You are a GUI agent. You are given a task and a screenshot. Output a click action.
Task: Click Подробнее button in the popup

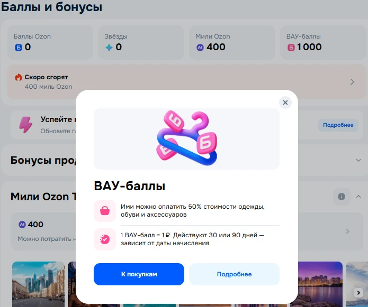click(x=234, y=274)
